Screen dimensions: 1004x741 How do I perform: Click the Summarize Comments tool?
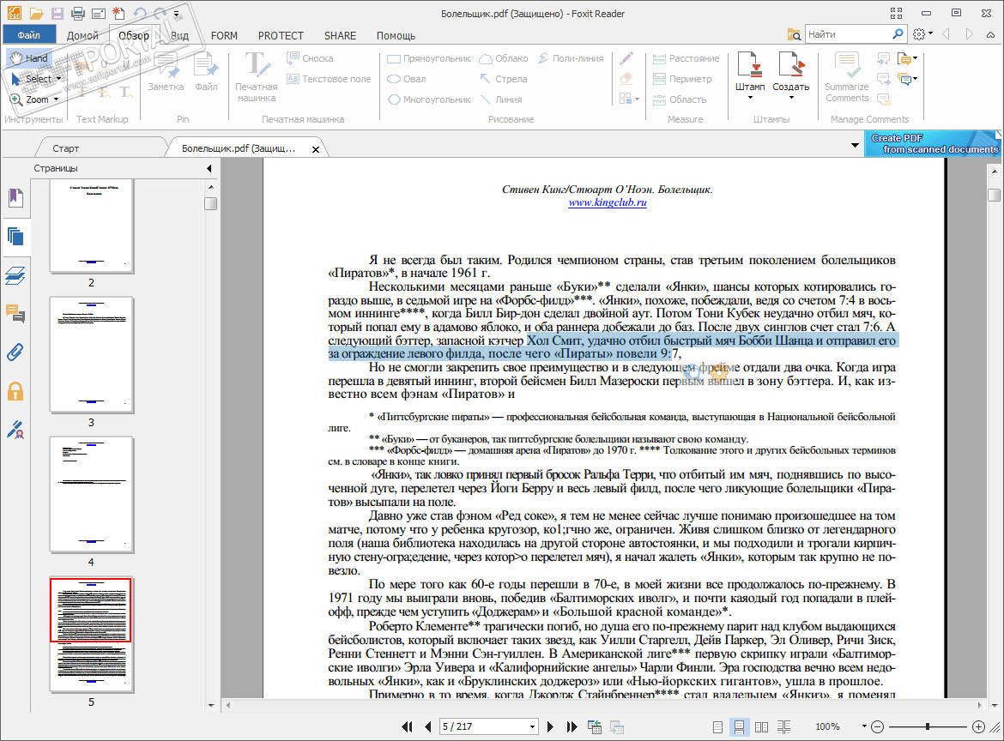click(x=846, y=77)
